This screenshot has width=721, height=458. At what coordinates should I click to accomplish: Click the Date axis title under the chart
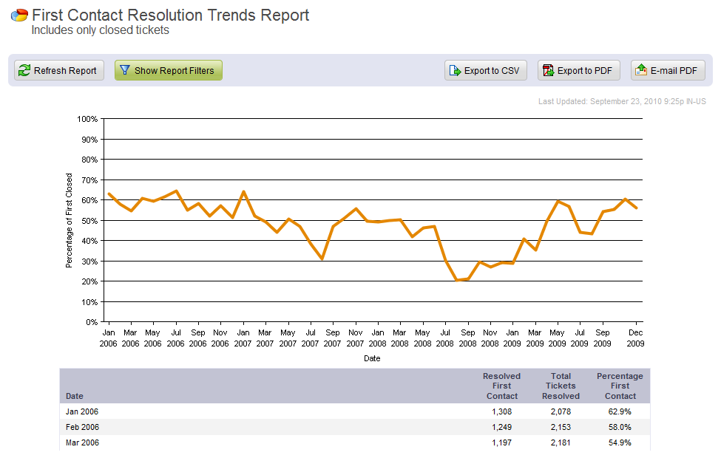pyautogui.click(x=372, y=358)
